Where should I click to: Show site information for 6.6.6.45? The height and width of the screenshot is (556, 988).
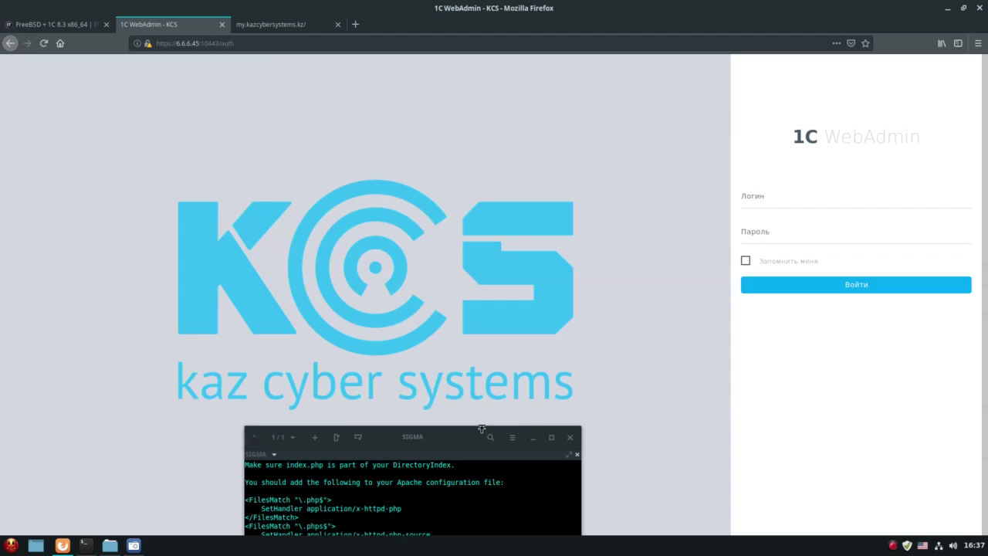click(x=137, y=43)
